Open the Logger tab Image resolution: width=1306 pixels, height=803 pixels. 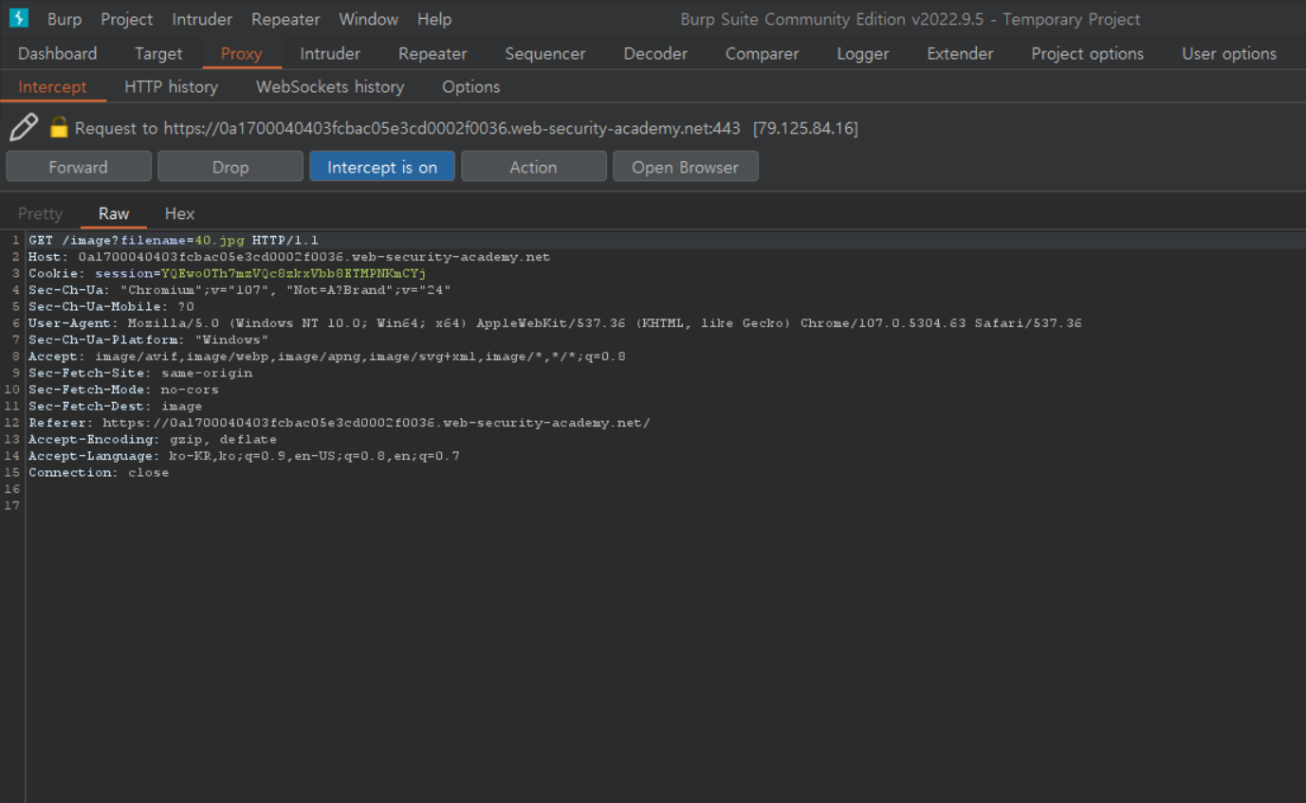[x=863, y=54]
